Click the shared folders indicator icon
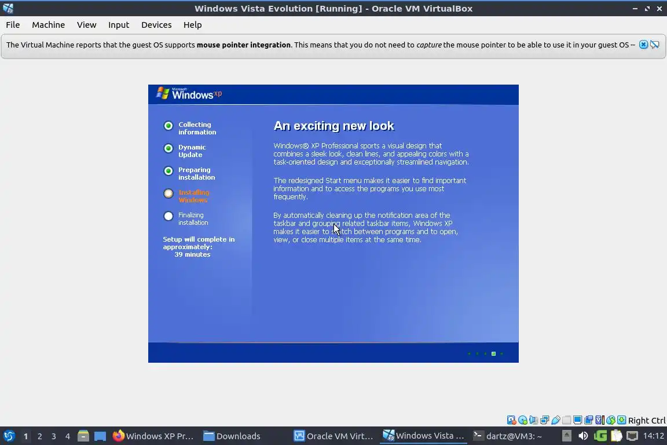 (566, 420)
